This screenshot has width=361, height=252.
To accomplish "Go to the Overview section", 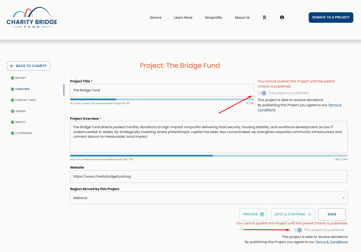I will point(22,89).
